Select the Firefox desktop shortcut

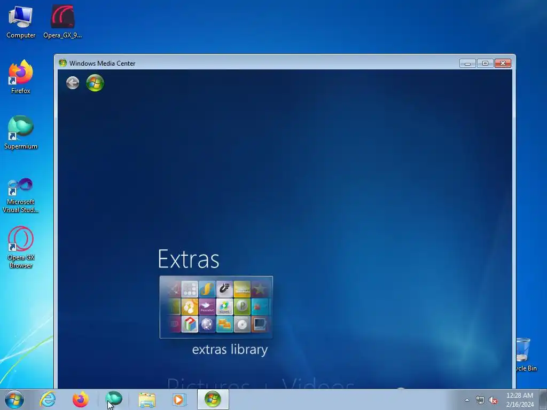21,77
